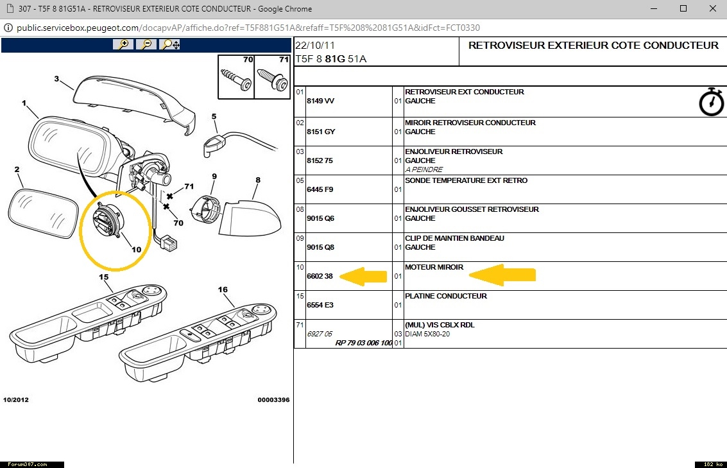727x468 pixels.
Task: Click the wiring connector plug in diagram
Action: pyautogui.click(x=169, y=243)
